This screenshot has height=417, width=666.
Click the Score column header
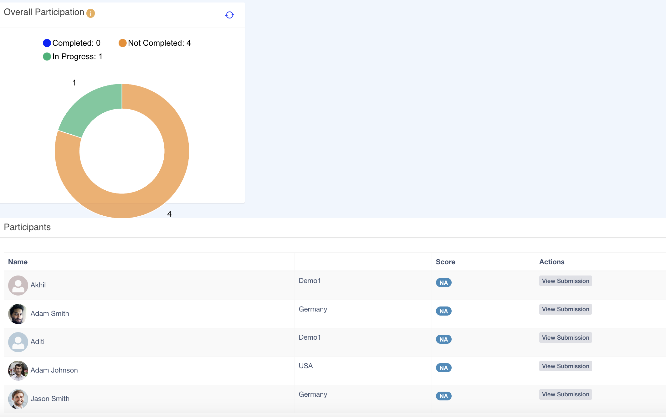[x=445, y=262]
